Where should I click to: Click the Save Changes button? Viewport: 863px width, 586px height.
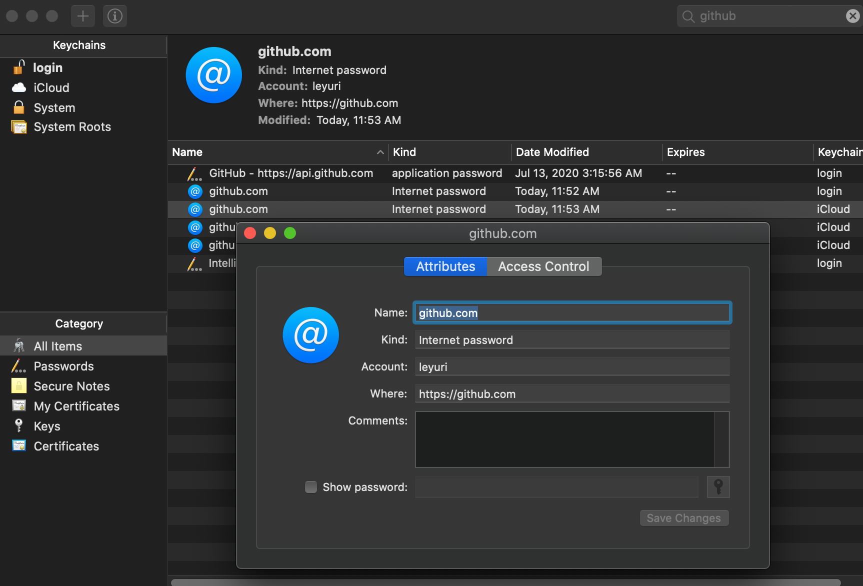tap(684, 518)
